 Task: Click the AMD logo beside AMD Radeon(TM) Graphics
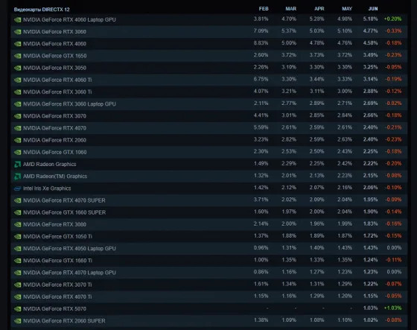[18, 177]
